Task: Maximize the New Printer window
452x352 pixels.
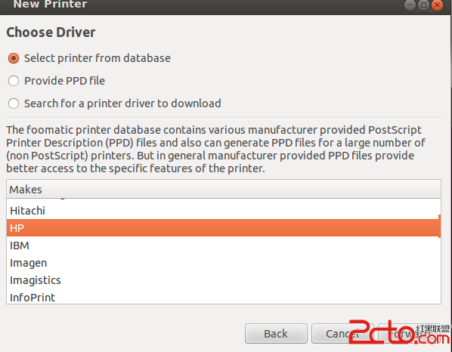Action: click(x=423, y=5)
